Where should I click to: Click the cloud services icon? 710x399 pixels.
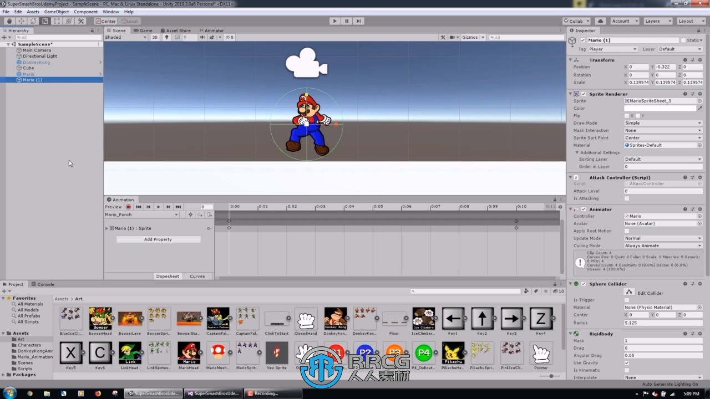601,21
